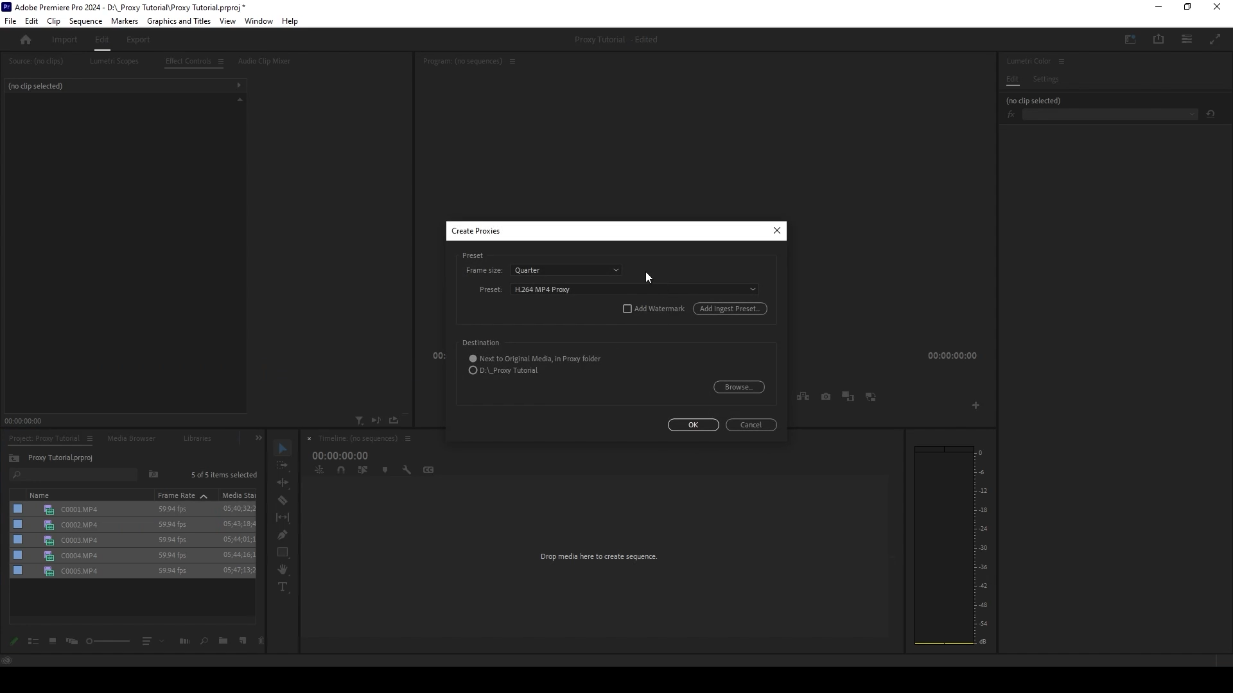Screen dimensions: 1233x693
Task: Open Program monitor Button Editor plus
Action: 975,406
